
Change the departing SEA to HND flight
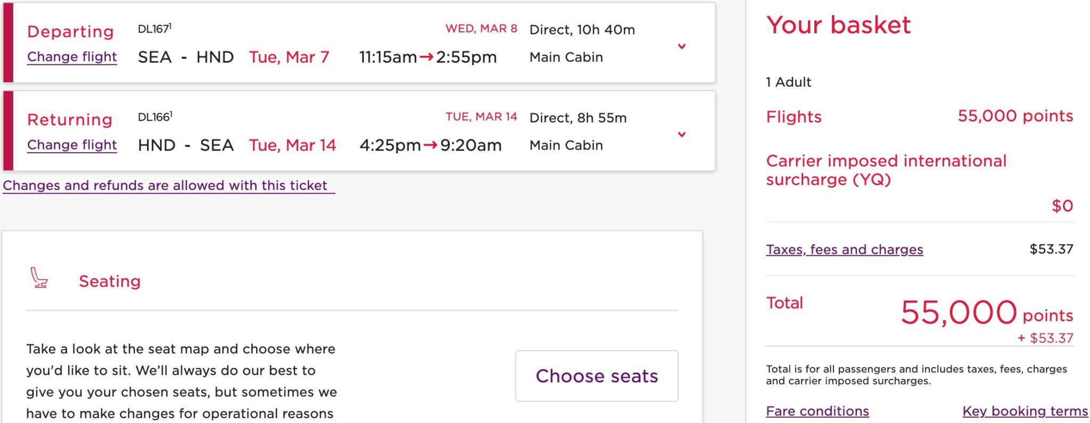pos(71,56)
